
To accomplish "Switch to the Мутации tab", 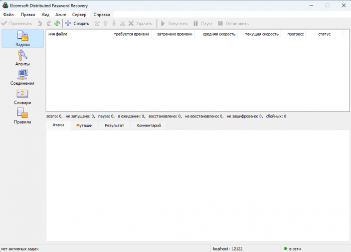I will (x=84, y=125).
